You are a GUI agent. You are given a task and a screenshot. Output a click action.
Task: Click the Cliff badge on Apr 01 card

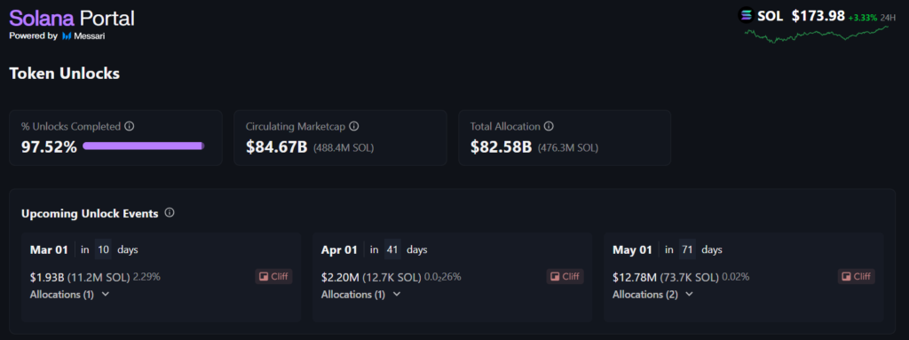coord(565,276)
